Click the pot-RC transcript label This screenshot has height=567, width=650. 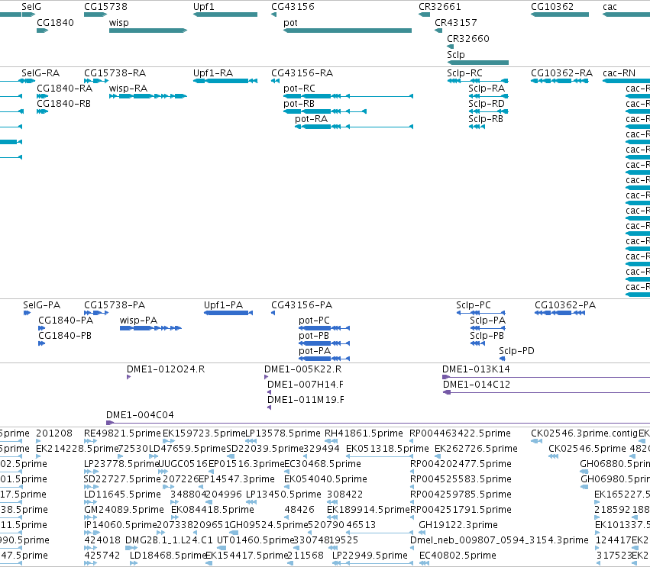[299, 89]
